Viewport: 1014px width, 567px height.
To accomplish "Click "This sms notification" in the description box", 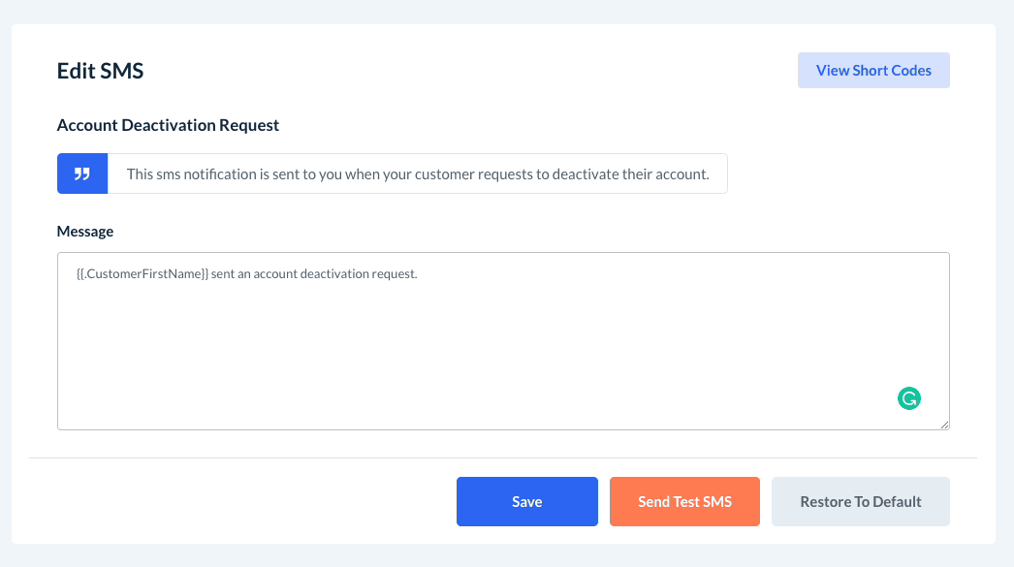I will (190, 174).
